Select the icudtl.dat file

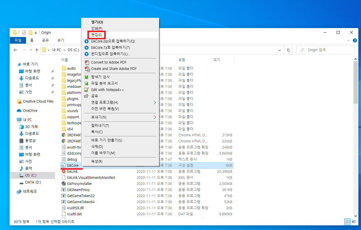click(x=72, y=214)
